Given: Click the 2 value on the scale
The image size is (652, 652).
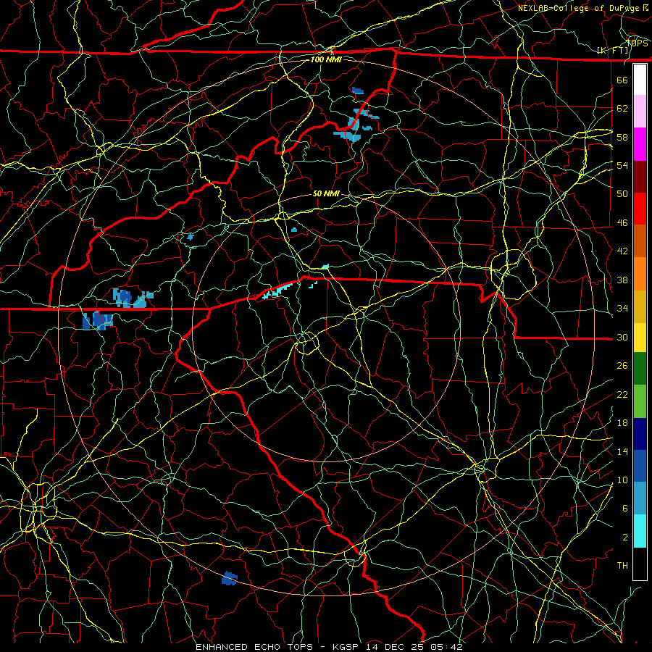Looking at the screenshot, I should 625,538.
